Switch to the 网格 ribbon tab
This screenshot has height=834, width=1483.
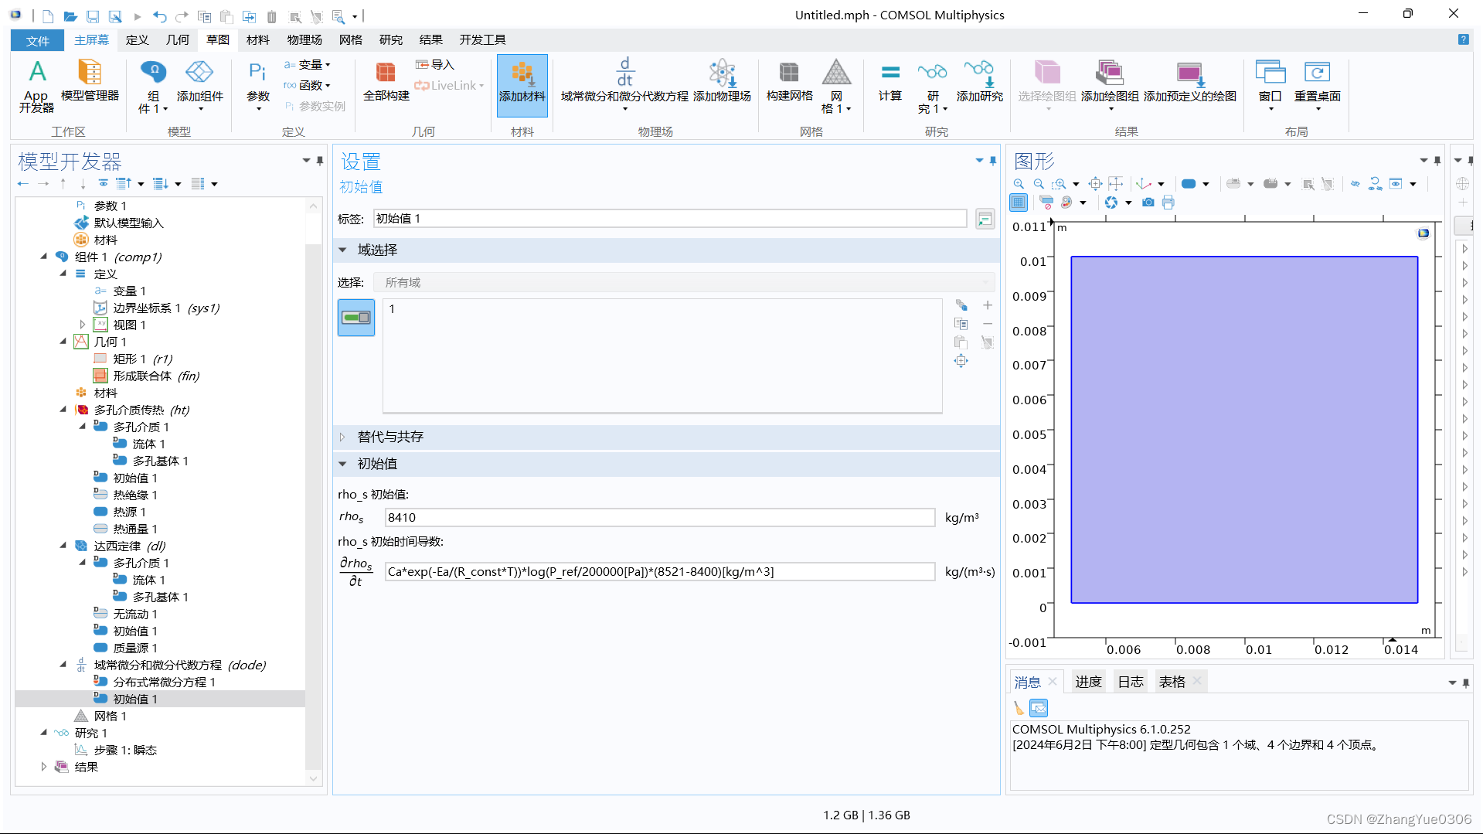click(x=350, y=40)
